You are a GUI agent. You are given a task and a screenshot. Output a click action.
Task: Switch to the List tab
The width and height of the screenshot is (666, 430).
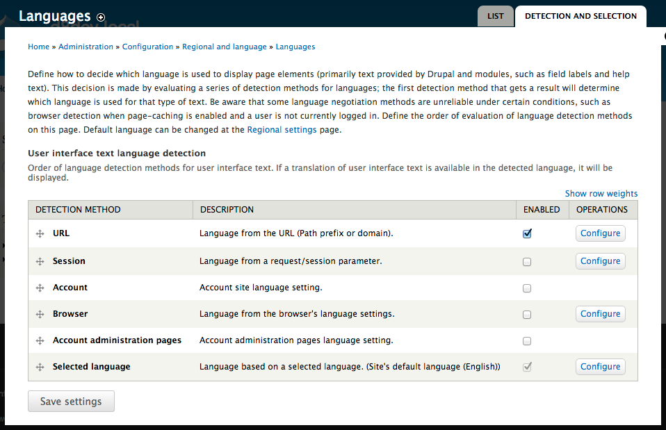pyautogui.click(x=495, y=16)
